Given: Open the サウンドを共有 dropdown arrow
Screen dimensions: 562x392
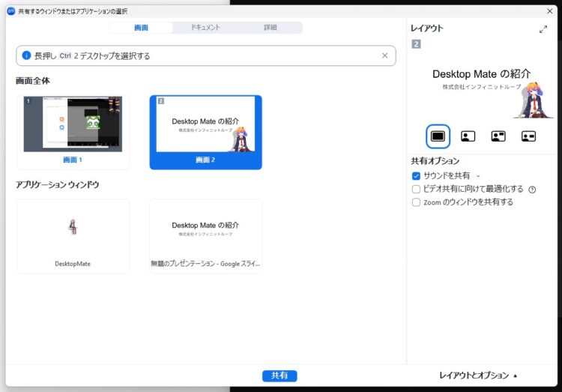Looking at the screenshot, I should point(478,176).
